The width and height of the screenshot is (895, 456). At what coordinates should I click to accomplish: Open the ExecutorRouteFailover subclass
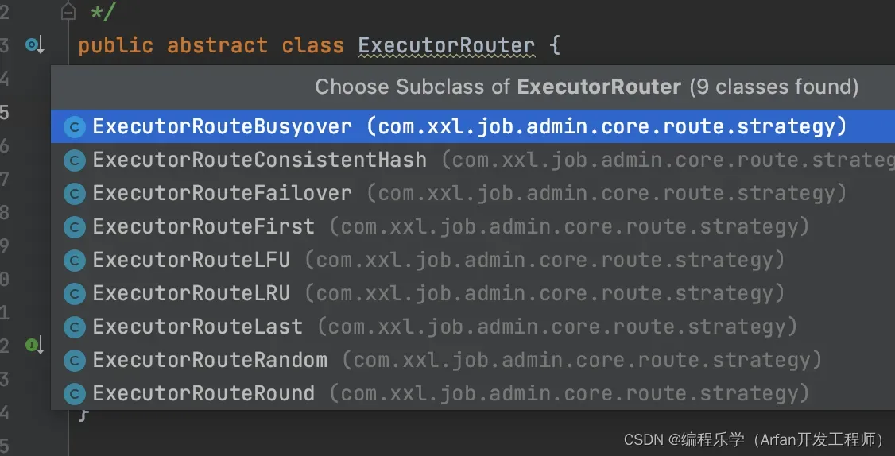pos(473,194)
